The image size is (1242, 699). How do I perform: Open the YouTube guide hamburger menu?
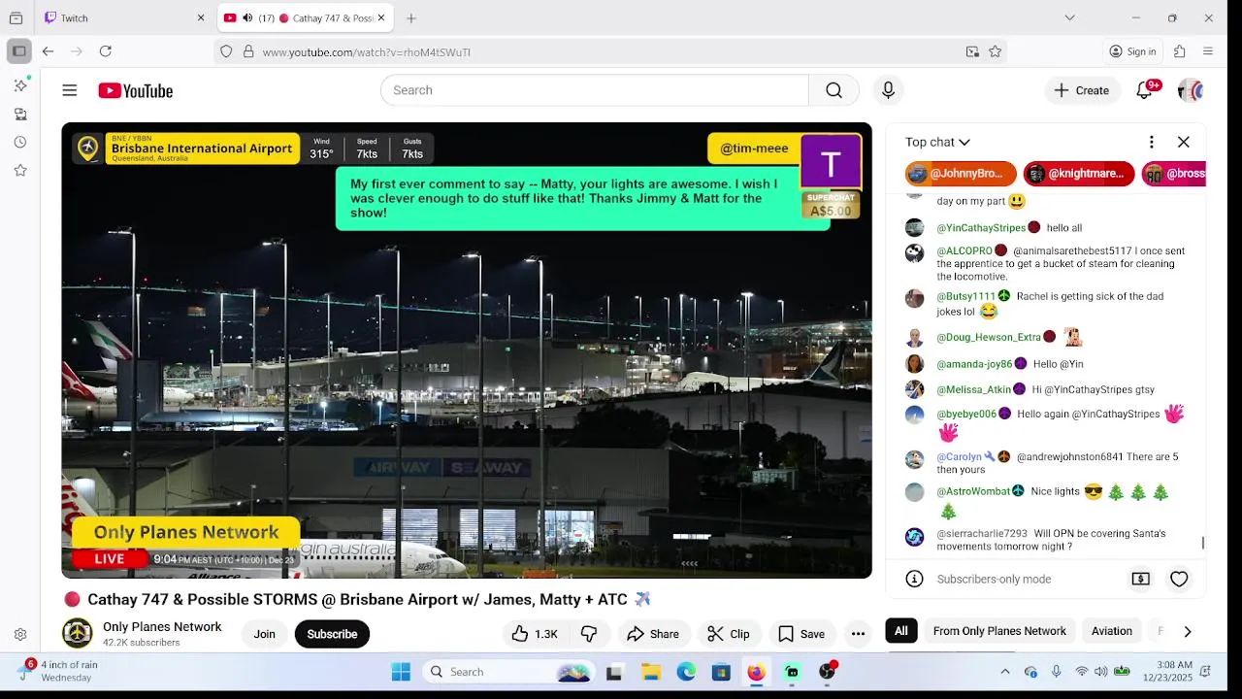(x=69, y=90)
